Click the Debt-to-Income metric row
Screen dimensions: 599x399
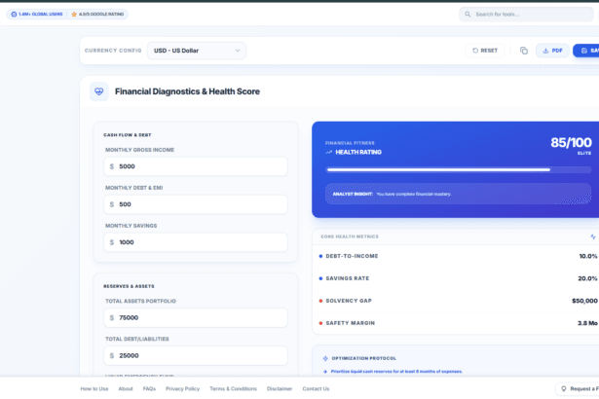point(458,256)
